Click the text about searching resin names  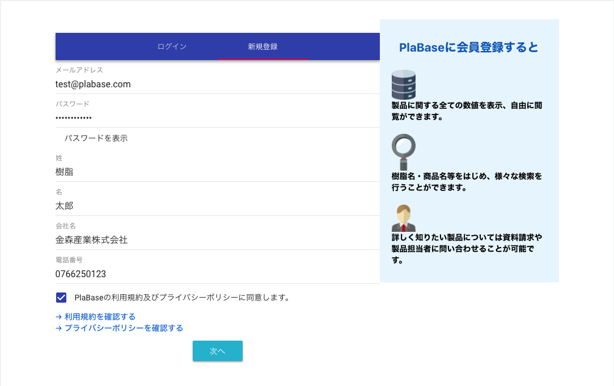click(x=467, y=182)
